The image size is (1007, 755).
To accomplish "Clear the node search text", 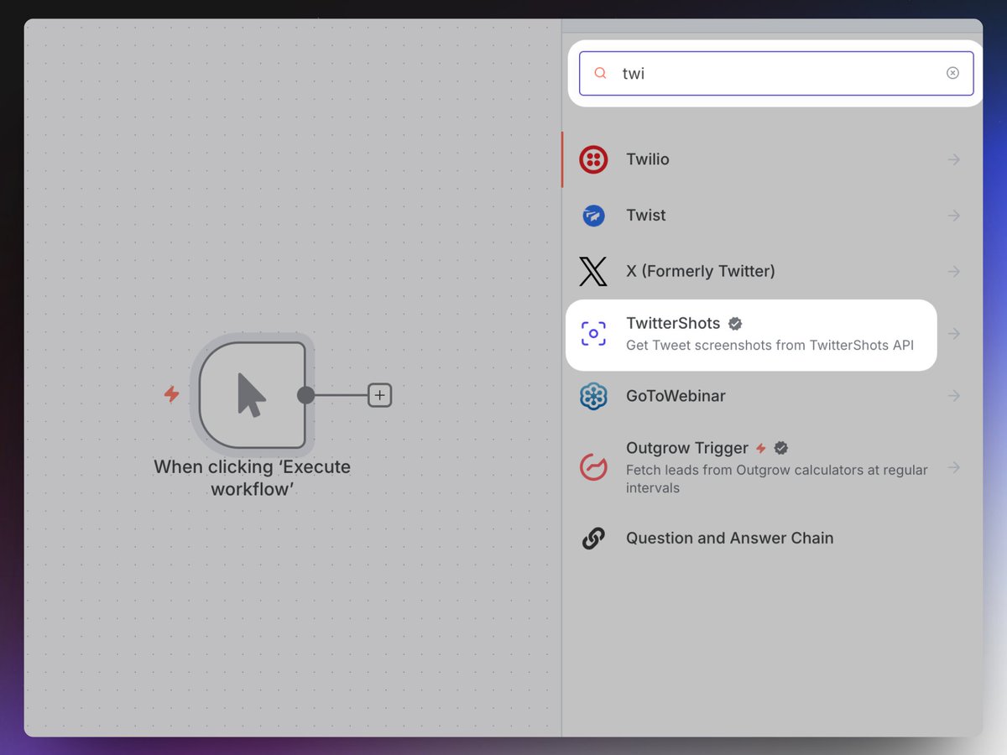I will (x=952, y=73).
